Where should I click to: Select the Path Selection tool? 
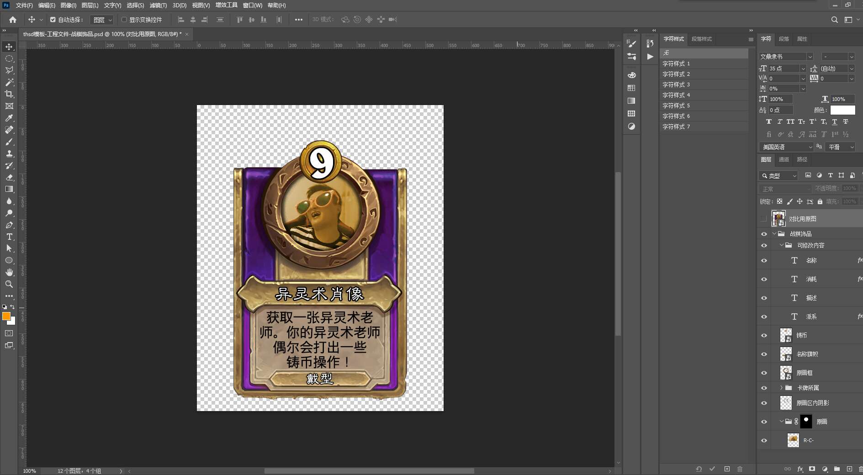click(9, 248)
